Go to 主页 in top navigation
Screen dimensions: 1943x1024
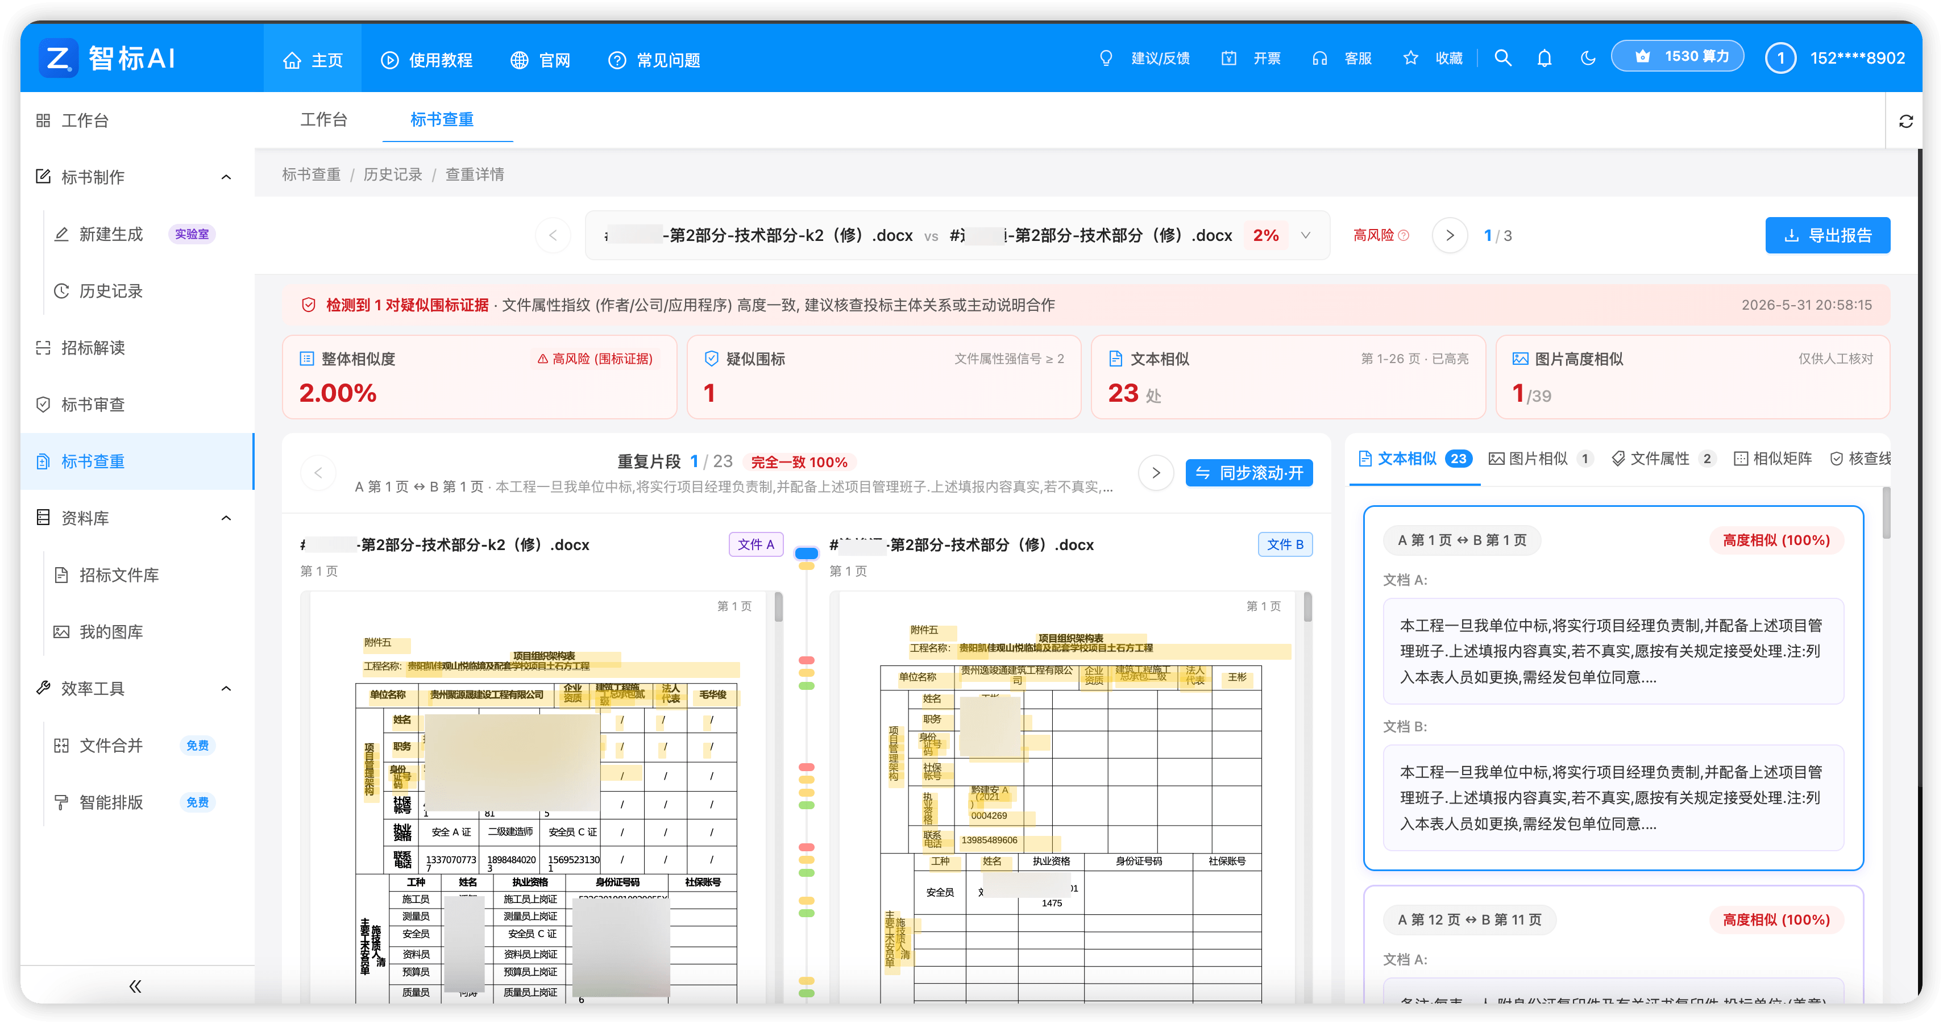(312, 60)
